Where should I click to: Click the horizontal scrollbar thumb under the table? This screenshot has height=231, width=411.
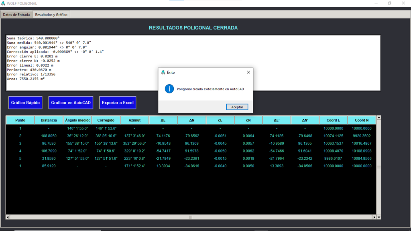pyautogui.click(x=191, y=217)
